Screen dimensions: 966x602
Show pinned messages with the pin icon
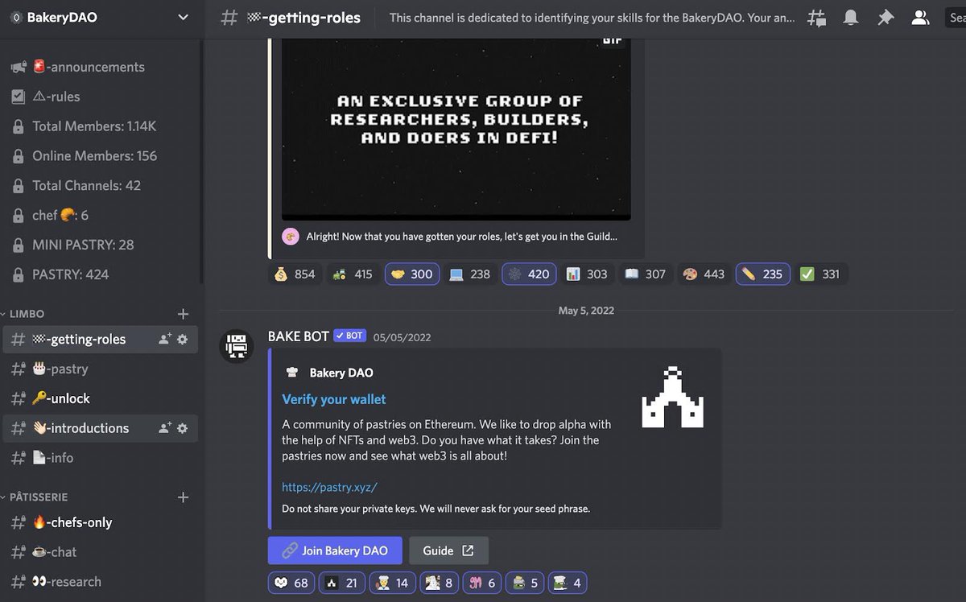pos(885,17)
